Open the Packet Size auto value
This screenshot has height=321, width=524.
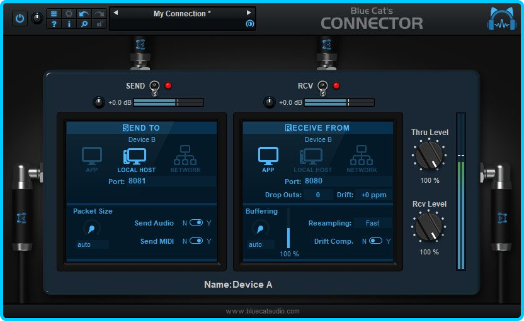91,244
